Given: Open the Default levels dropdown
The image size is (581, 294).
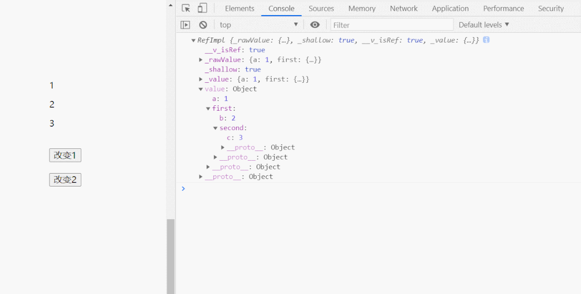Looking at the screenshot, I should 483,25.
